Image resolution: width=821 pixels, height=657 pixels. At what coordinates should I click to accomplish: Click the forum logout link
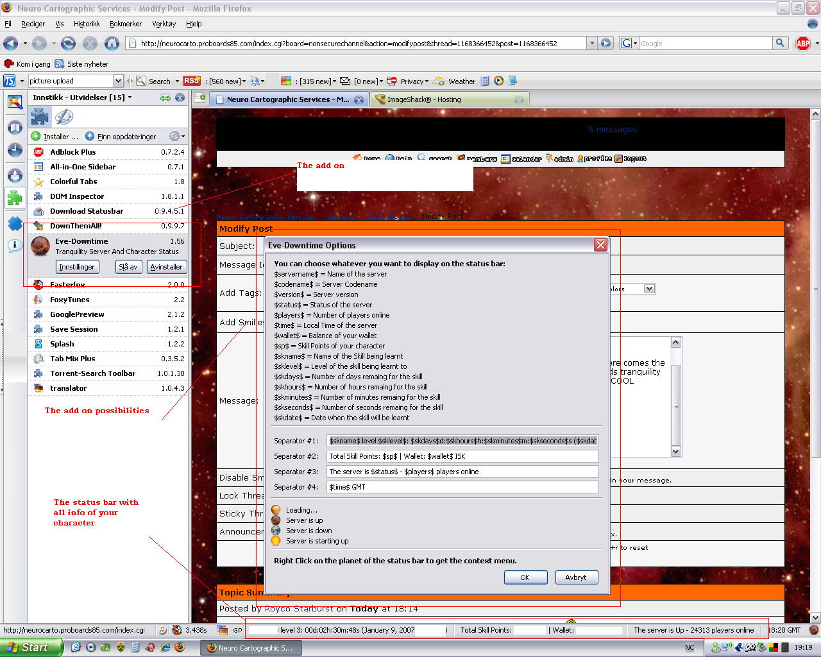point(631,158)
